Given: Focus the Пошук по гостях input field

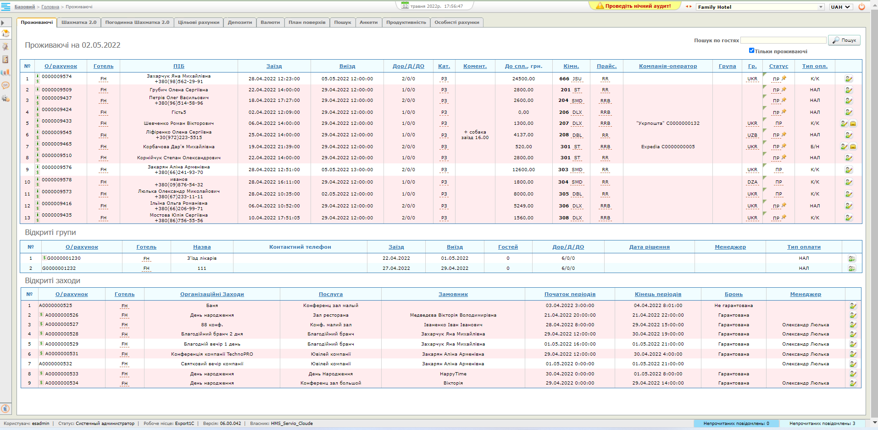Looking at the screenshot, I should tap(783, 40).
